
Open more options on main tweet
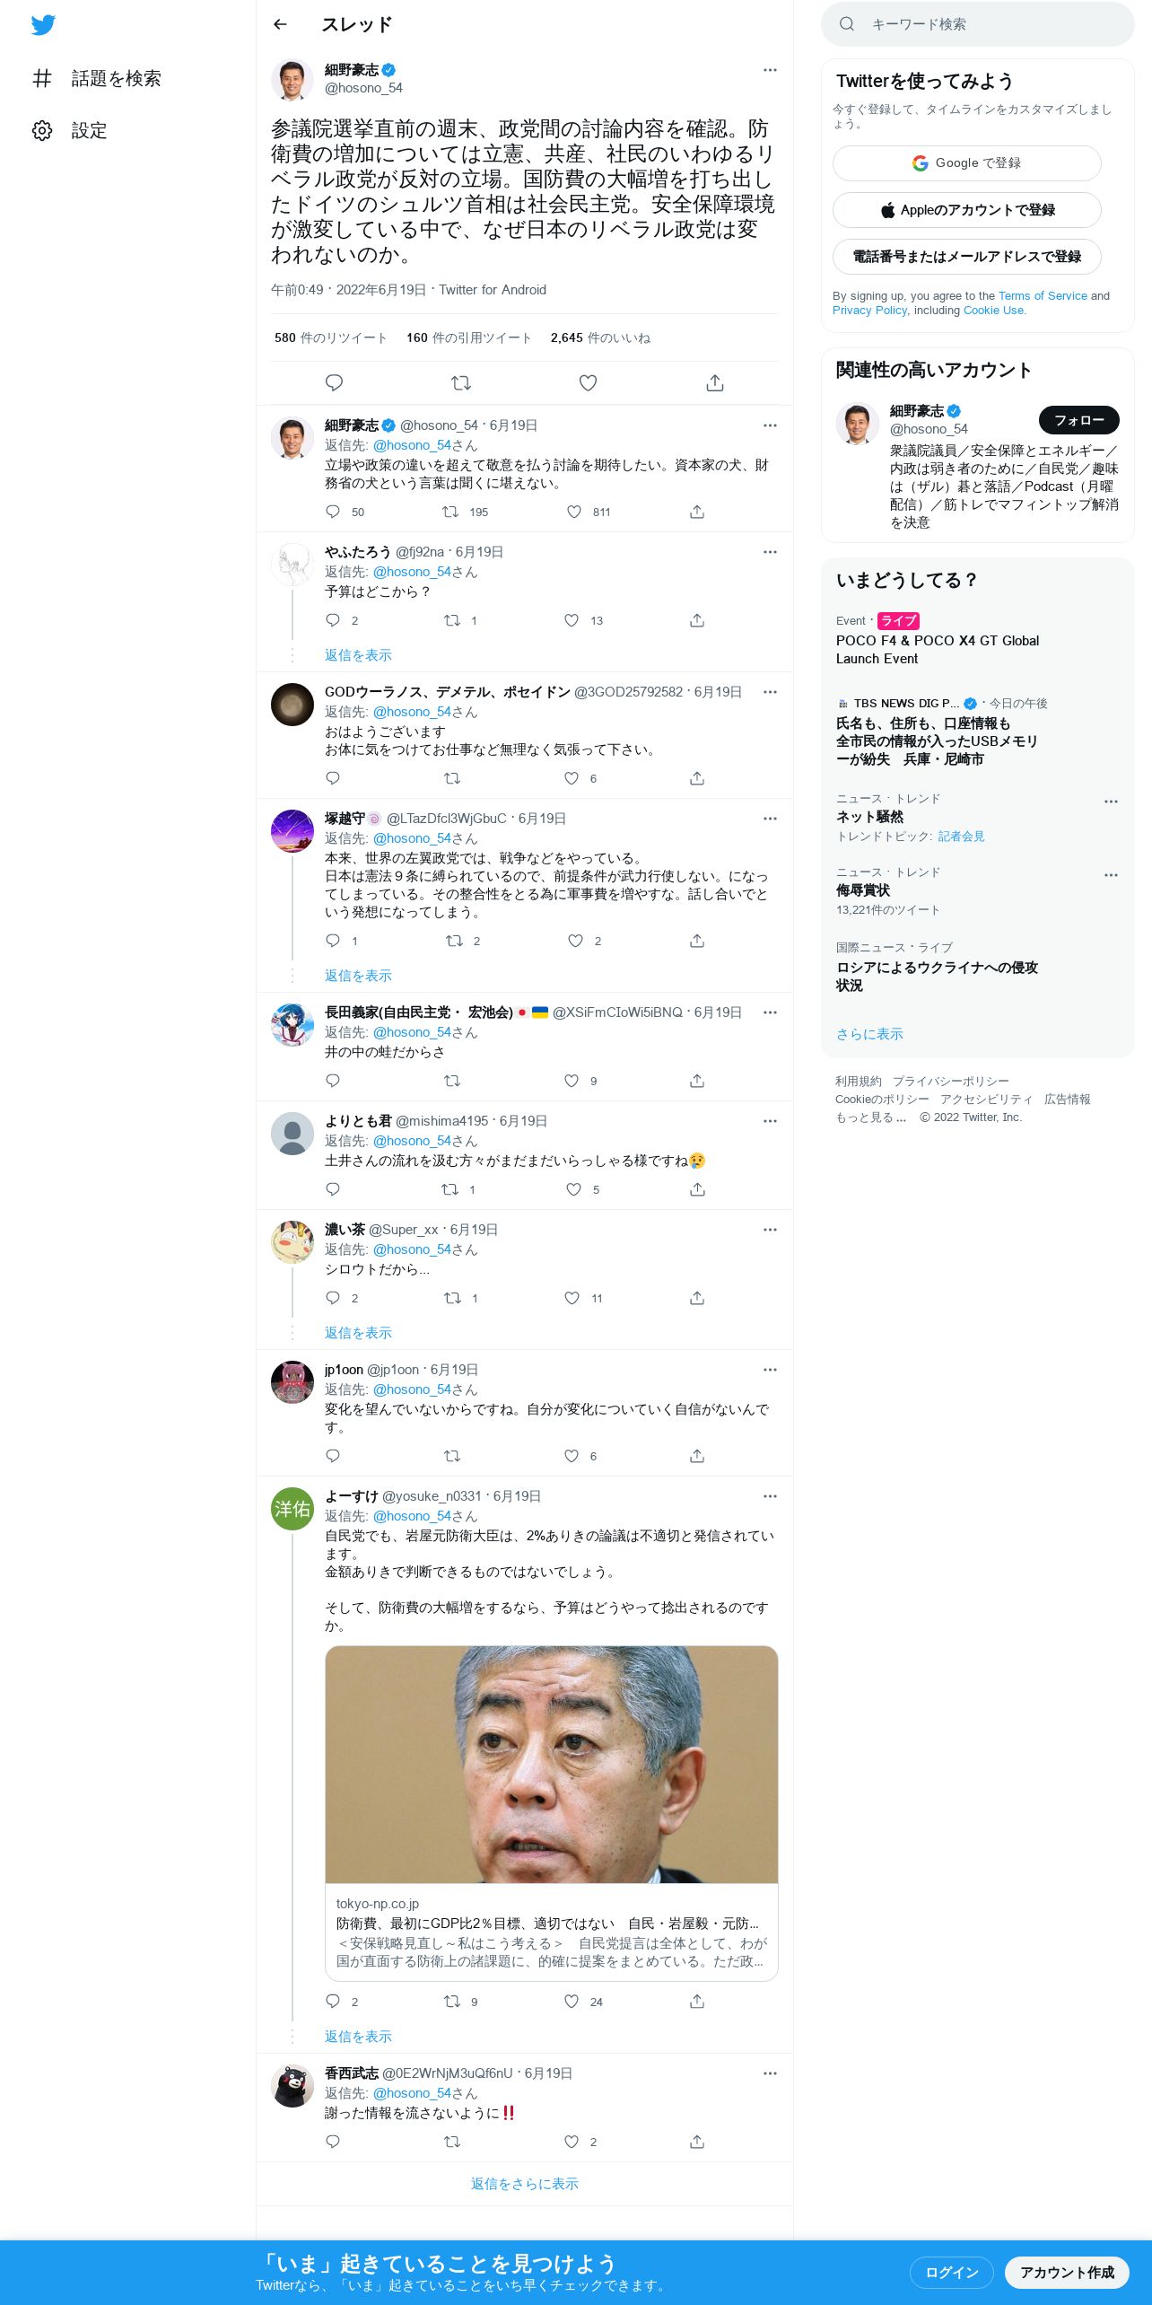[x=770, y=70]
